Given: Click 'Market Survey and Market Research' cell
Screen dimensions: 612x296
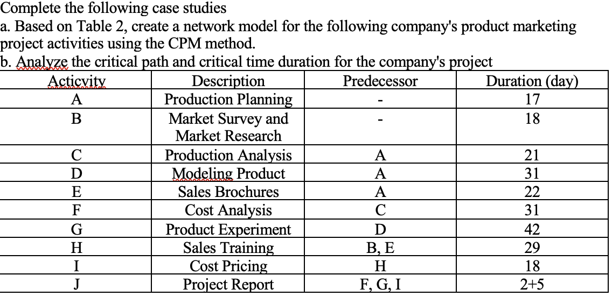Looking at the screenshot, I should (x=228, y=127).
